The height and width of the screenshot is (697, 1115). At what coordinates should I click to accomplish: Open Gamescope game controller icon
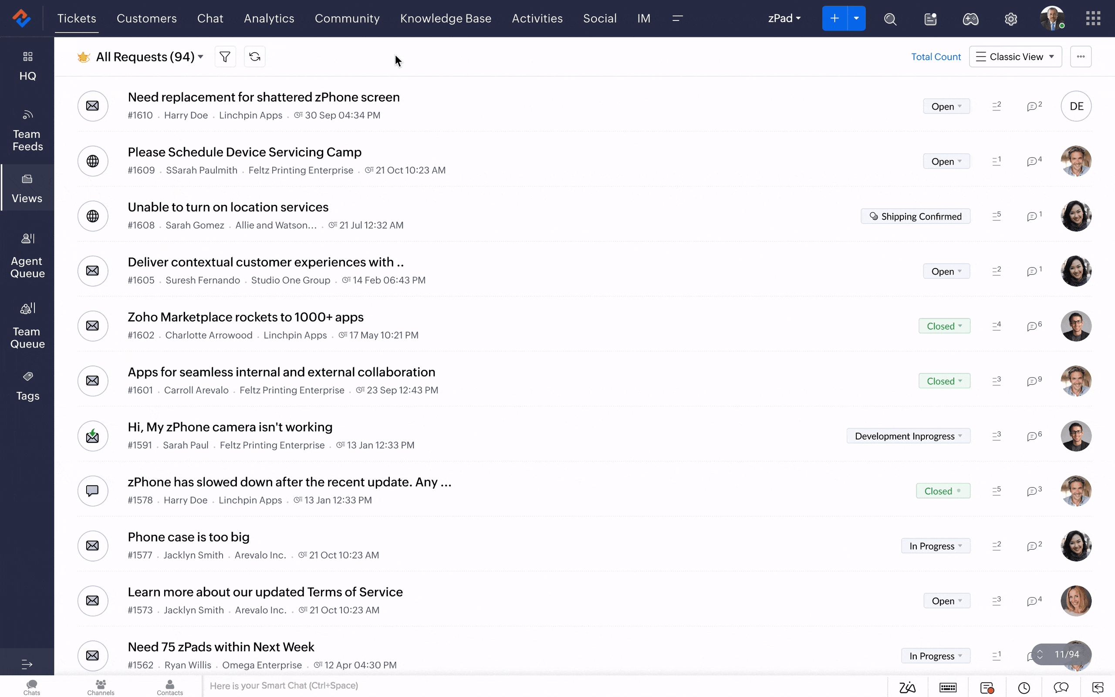970,18
